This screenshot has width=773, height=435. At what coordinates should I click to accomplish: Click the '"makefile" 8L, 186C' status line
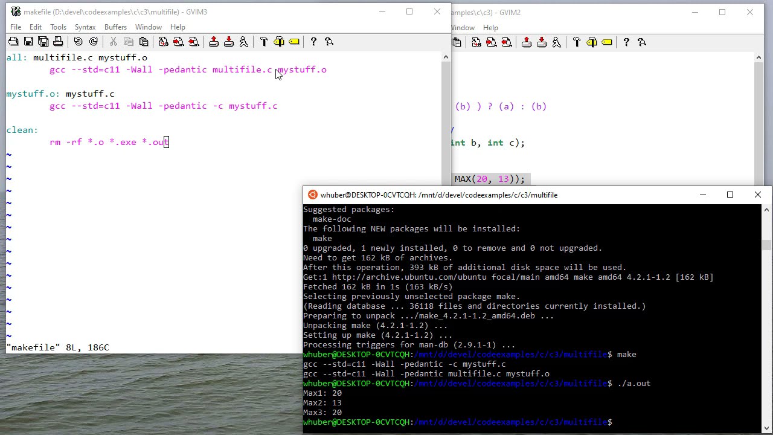click(x=58, y=347)
